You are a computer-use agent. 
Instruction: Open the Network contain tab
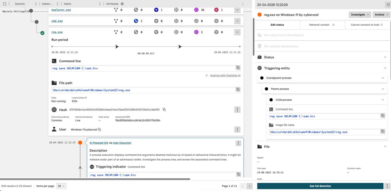(x=322, y=25)
